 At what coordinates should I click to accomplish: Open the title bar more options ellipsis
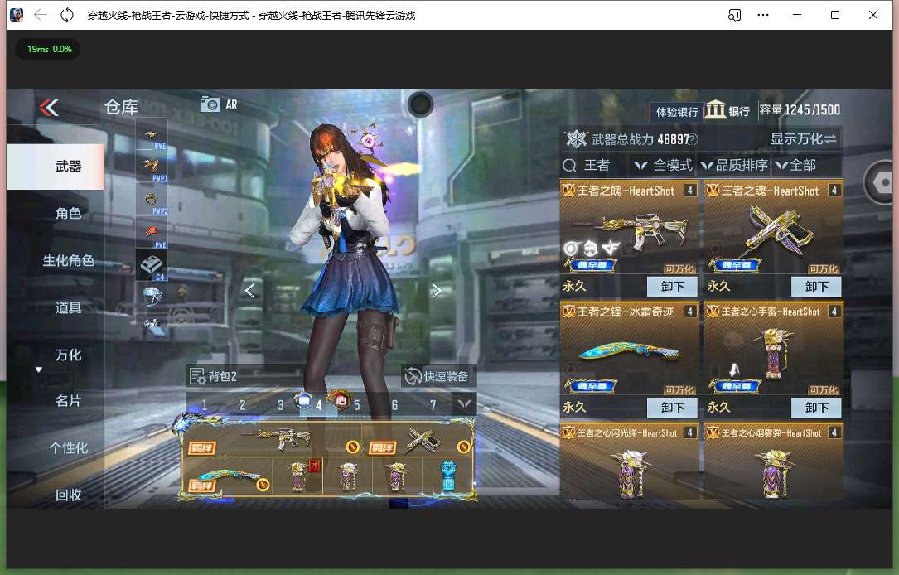point(763,15)
